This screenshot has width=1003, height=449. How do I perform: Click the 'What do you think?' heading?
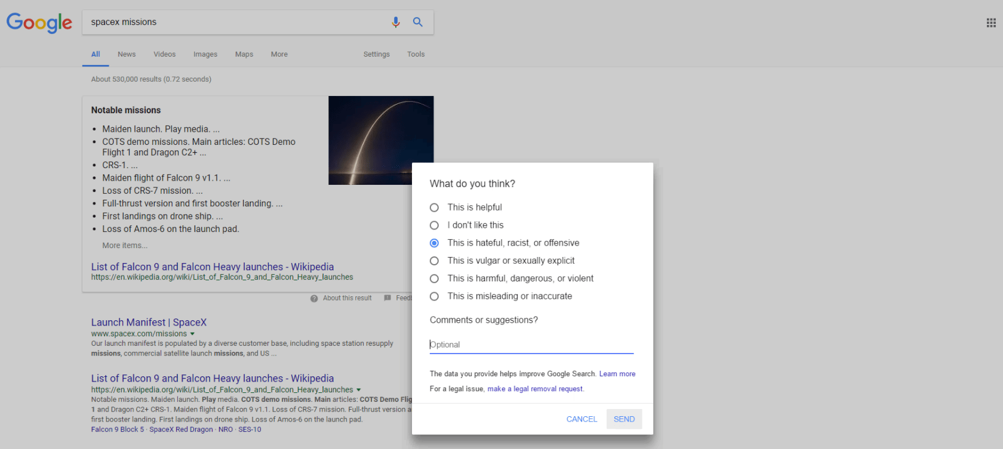[x=472, y=184]
